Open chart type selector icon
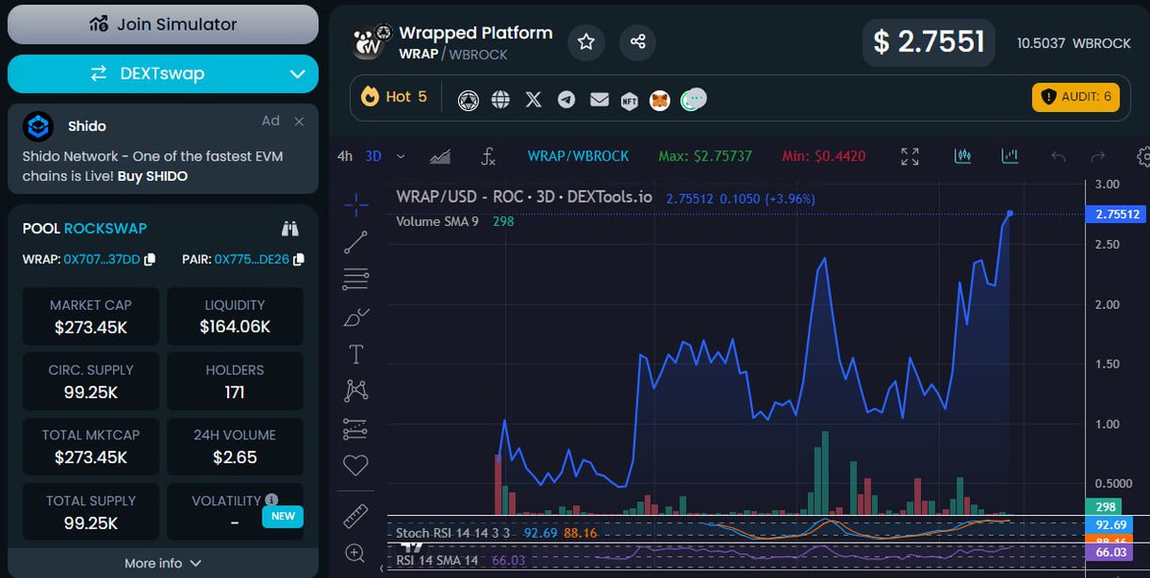The height and width of the screenshot is (578, 1150). [440, 156]
